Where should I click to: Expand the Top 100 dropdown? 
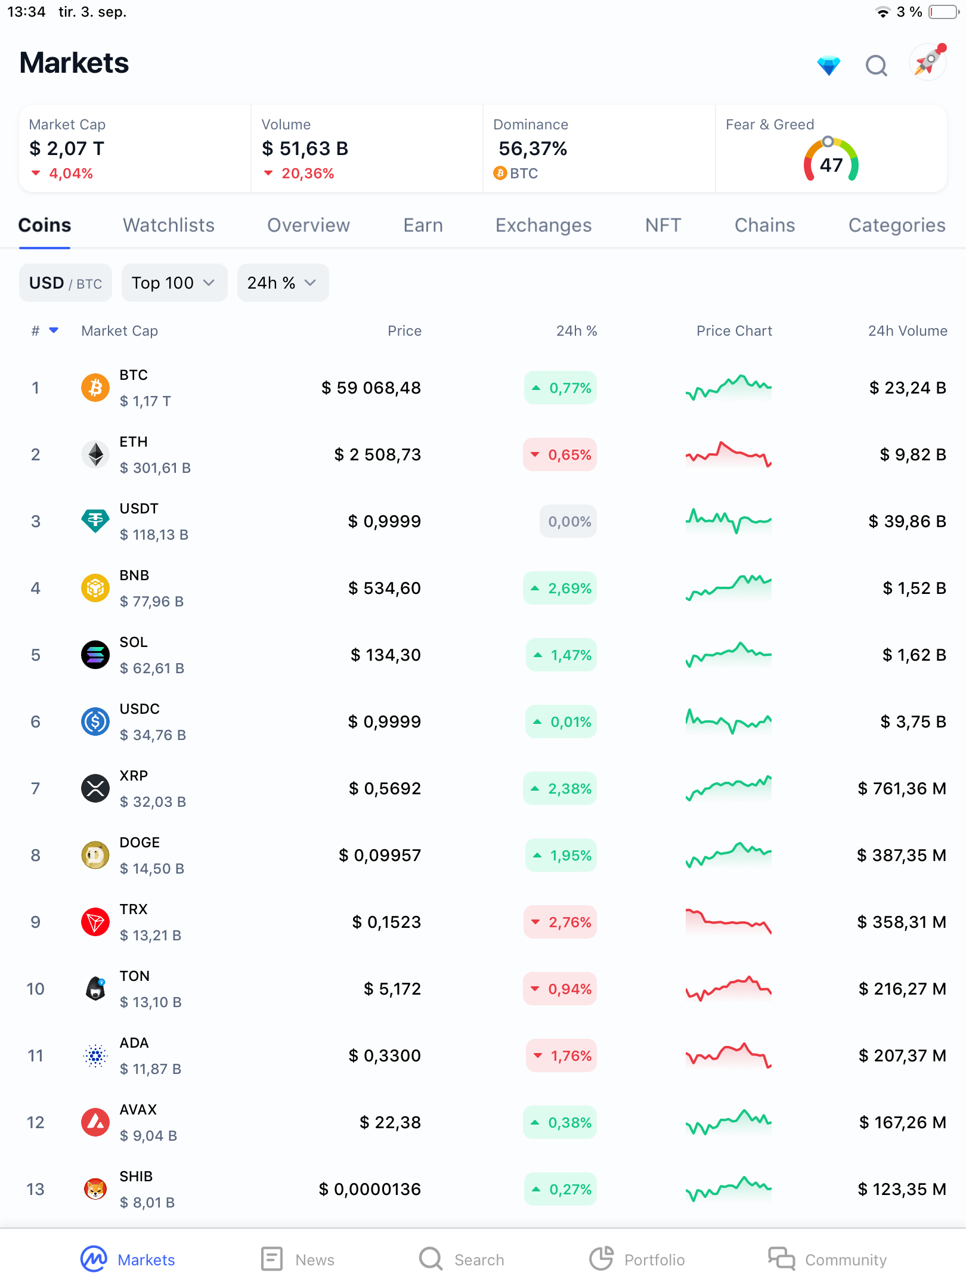click(174, 283)
